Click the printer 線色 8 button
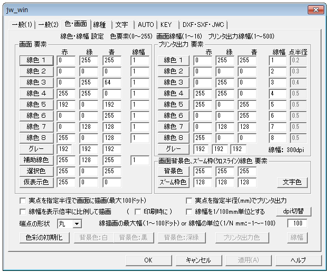Viewport: 331px width, 273px height. pyautogui.click(x=173, y=138)
